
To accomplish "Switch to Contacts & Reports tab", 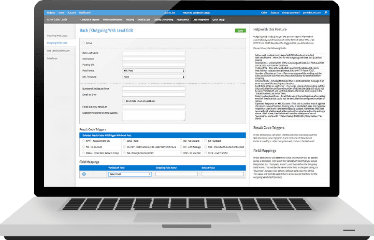I will click(90, 20).
